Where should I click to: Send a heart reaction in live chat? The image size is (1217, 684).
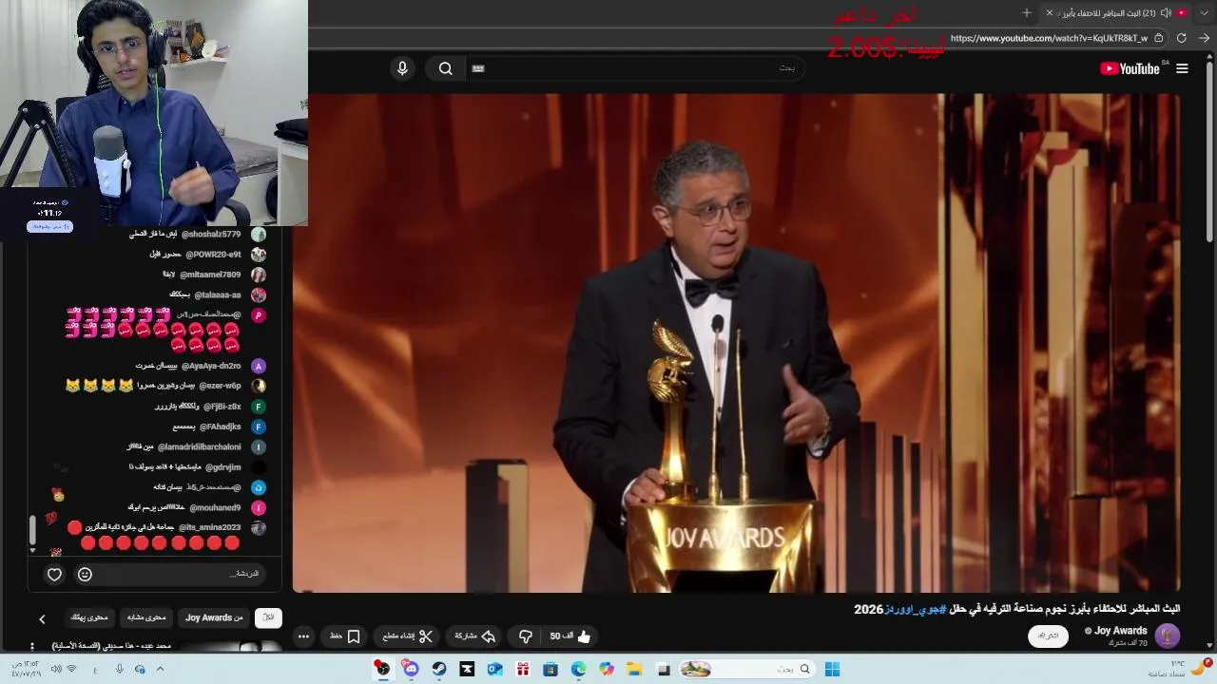tap(54, 574)
